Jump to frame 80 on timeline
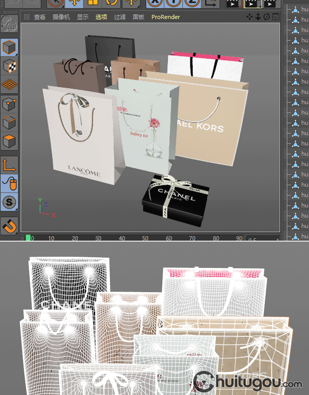 pos(216,238)
